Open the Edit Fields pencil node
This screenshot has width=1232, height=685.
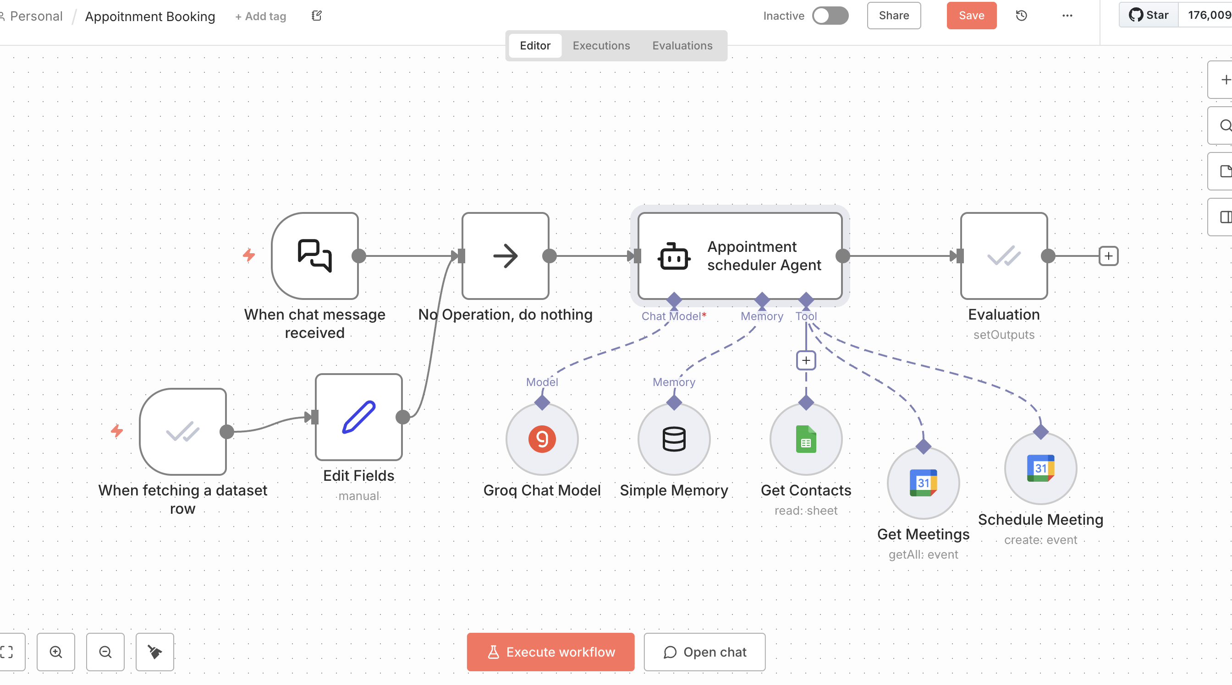tap(359, 417)
